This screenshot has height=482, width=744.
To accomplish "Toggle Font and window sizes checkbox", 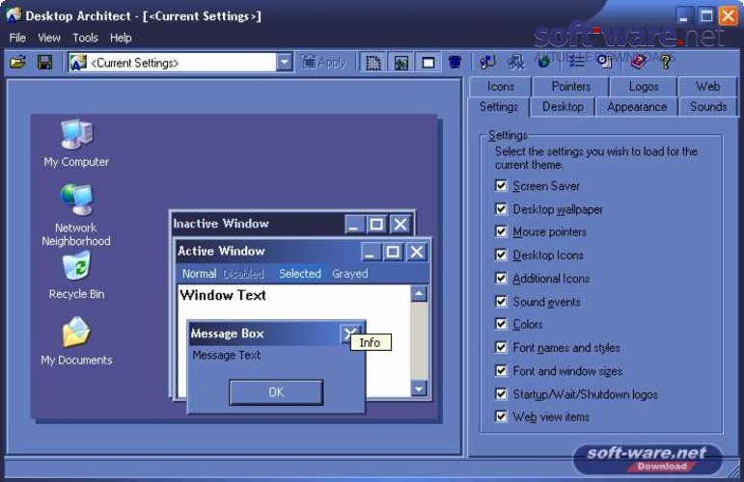I will coord(501,370).
